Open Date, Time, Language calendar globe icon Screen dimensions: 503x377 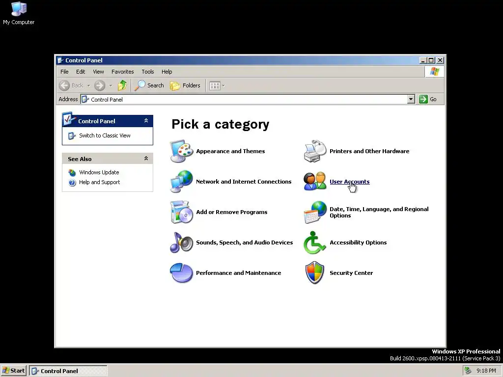(x=315, y=212)
